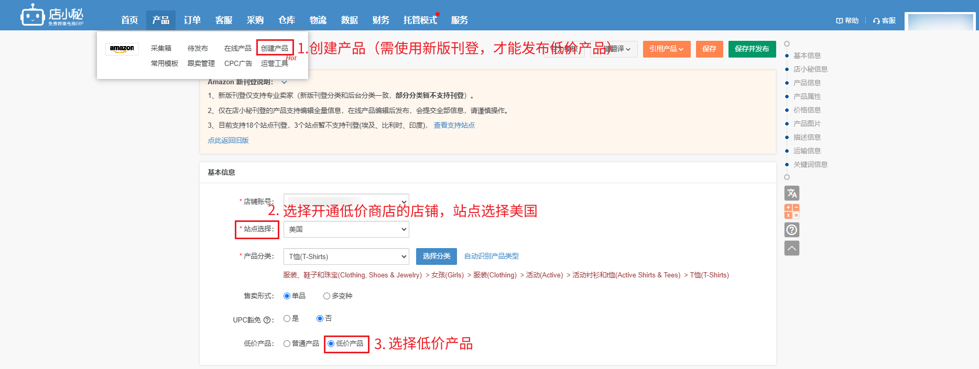Image resolution: width=979 pixels, height=369 pixels.
Task: Open the 查看支持站点 link
Action: [x=454, y=125]
